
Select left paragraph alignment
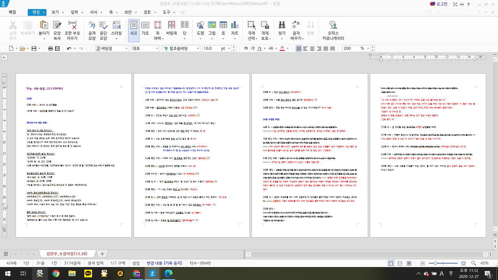point(306,49)
